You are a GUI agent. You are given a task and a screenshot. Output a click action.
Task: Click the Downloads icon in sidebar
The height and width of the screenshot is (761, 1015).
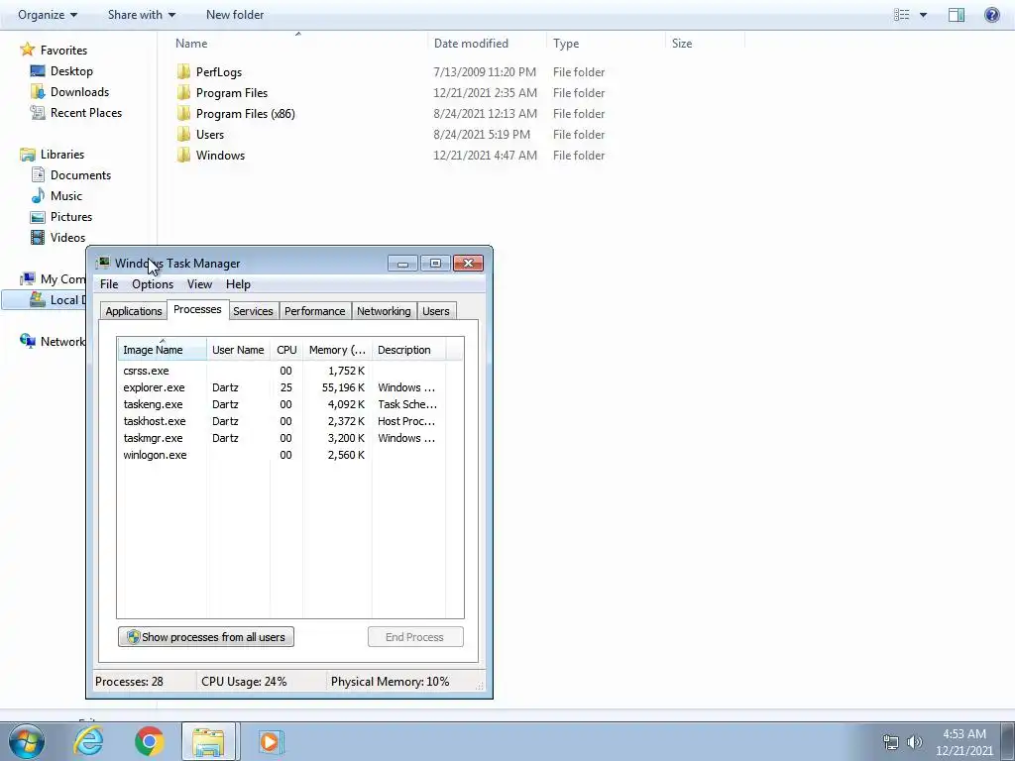point(38,92)
